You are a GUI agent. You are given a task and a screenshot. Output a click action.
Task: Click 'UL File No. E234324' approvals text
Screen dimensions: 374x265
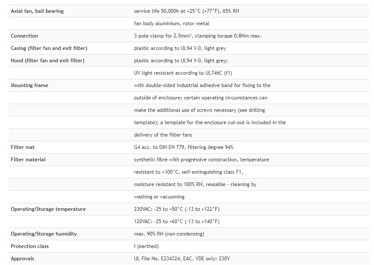coord(157,259)
